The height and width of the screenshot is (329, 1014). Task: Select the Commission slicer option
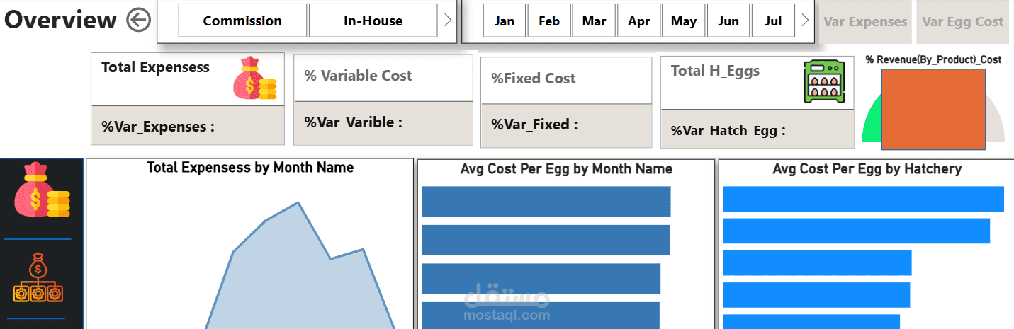pos(242,21)
